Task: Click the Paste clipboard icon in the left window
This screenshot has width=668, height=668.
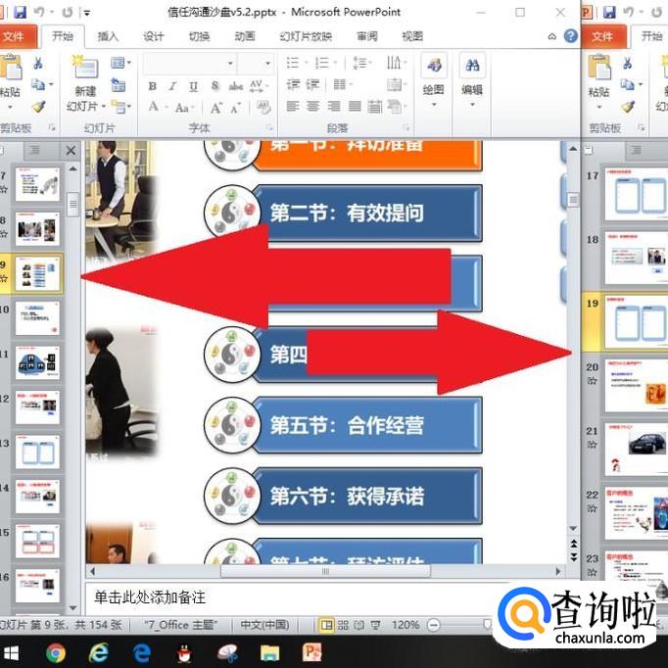Action: click(x=10, y=67)
